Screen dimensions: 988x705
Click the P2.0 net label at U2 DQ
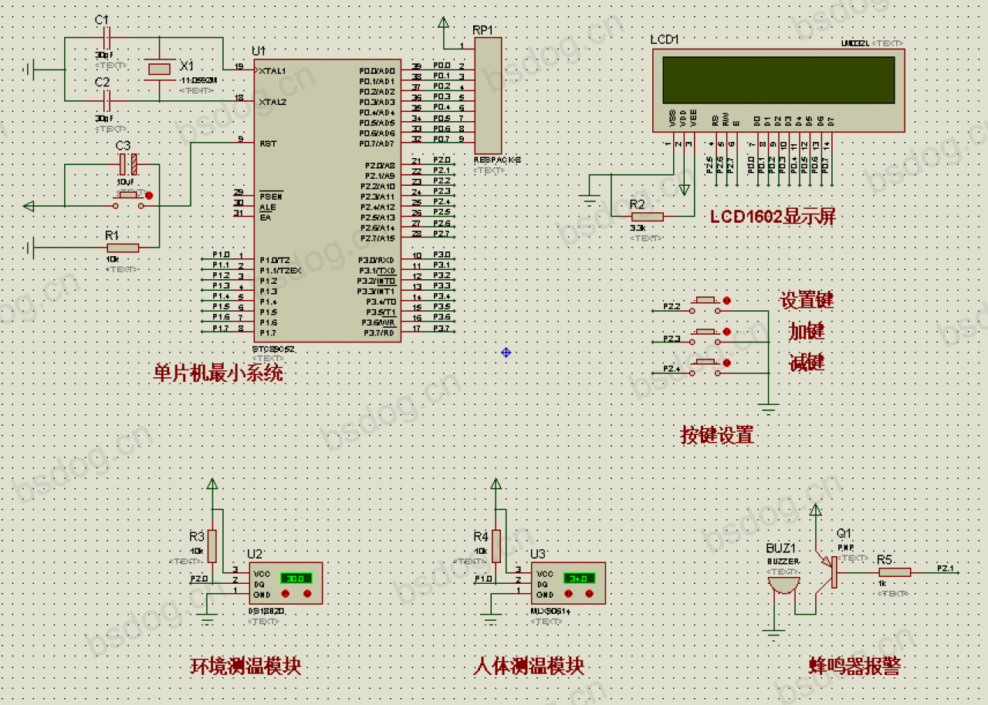point(199,579)
